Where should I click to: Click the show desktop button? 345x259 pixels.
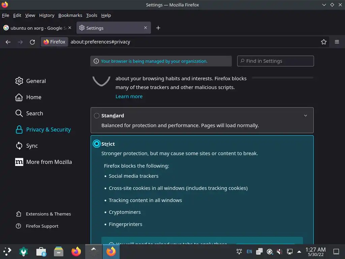click(336, 251)
